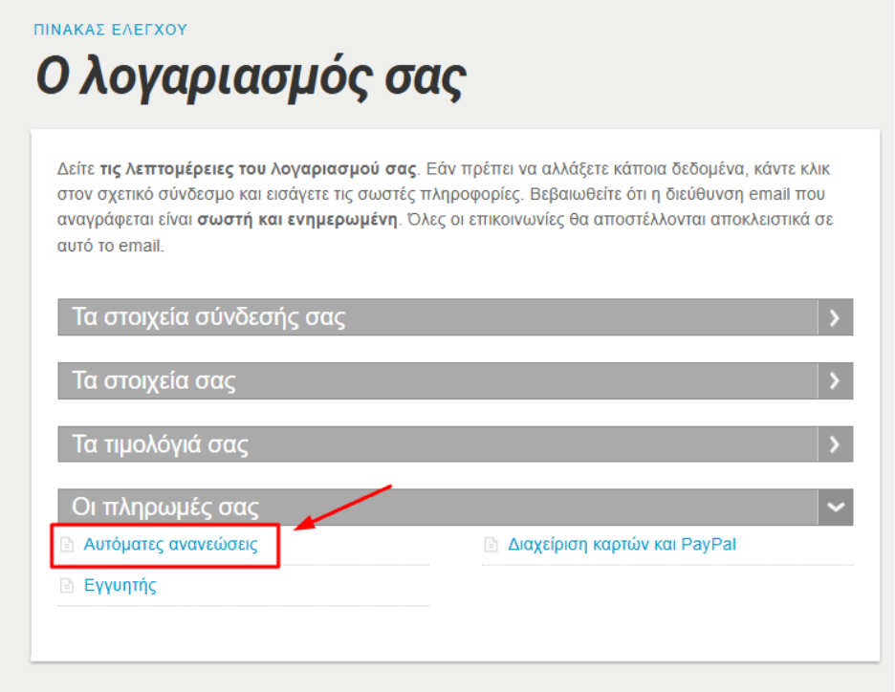Viewport: 895px width, 692px height.
Task: Click chevron arrow of Τα τιμολόγιά σας
Action: [x=835, y=443]
